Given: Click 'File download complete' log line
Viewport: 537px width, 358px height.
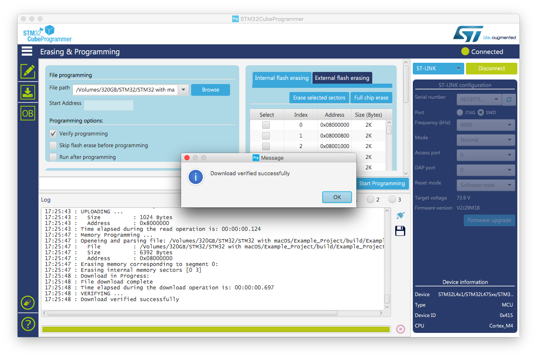Looking at the screenshot, I should [x=99, y=282].
